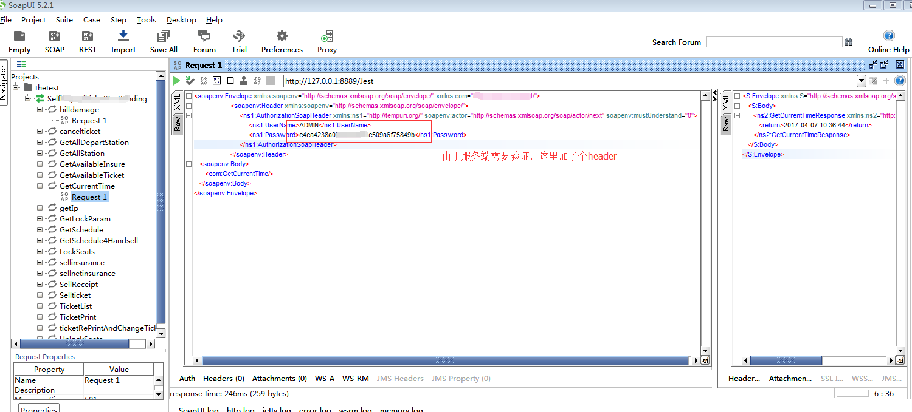The image size is (912, 412).
Task: Open the Project menu
Action: click(33, 19)
